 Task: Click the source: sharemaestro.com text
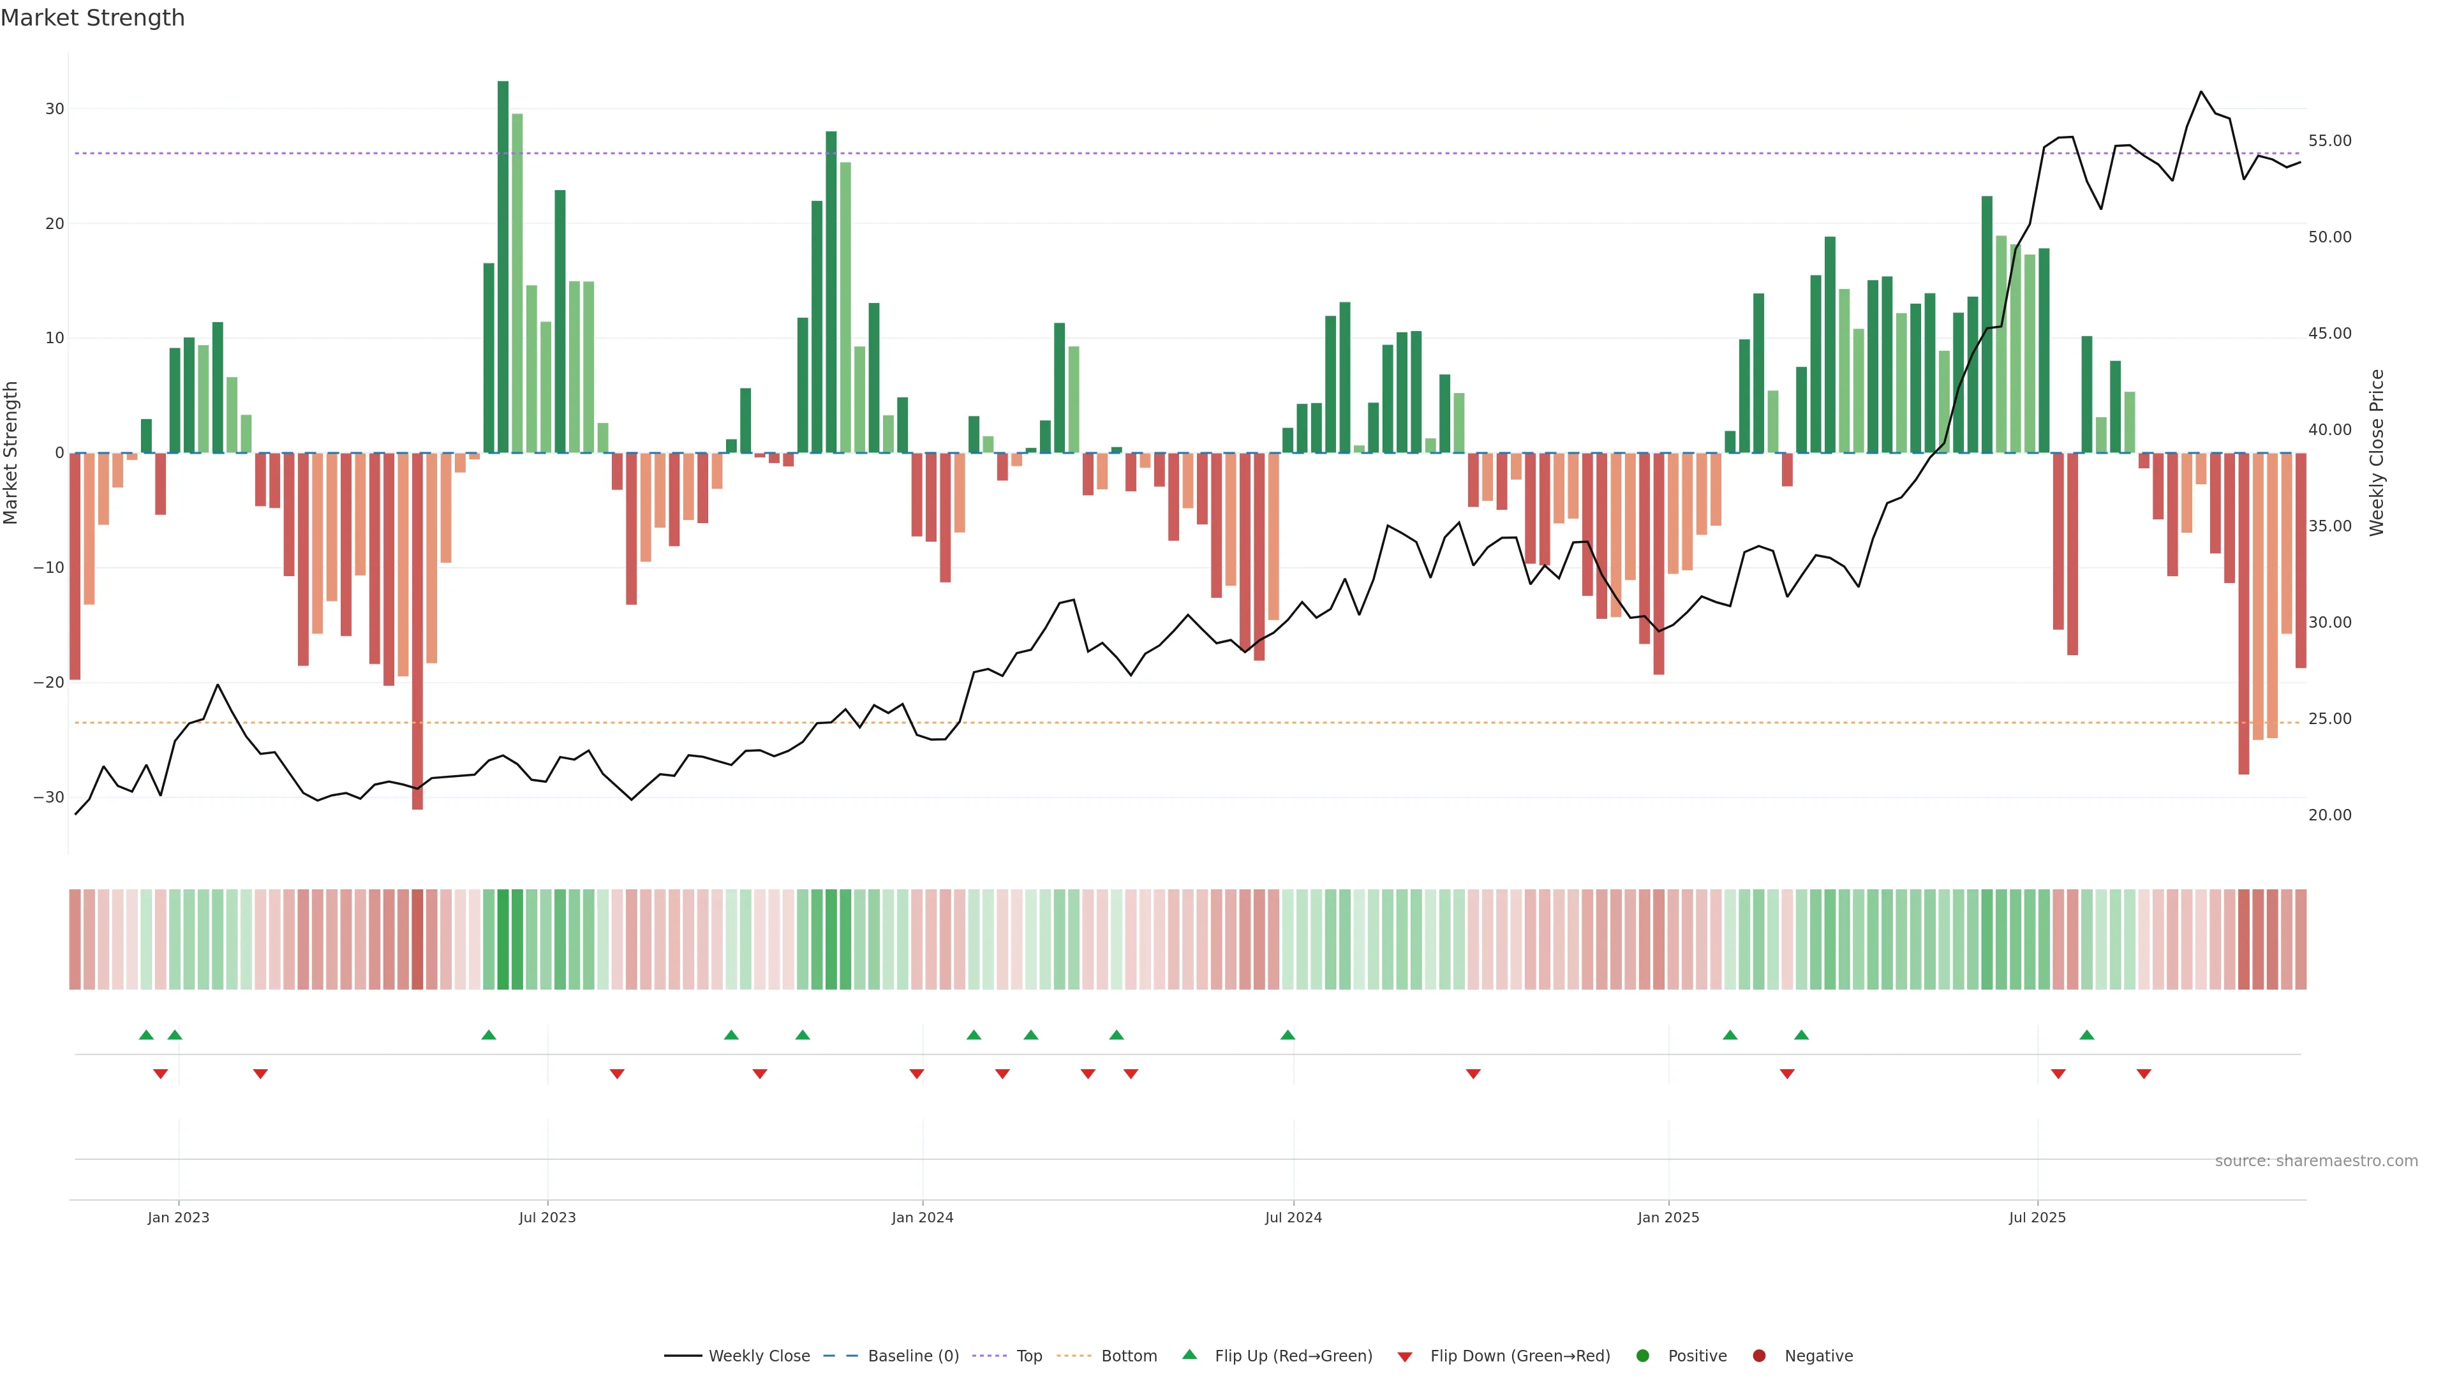2316,1160
